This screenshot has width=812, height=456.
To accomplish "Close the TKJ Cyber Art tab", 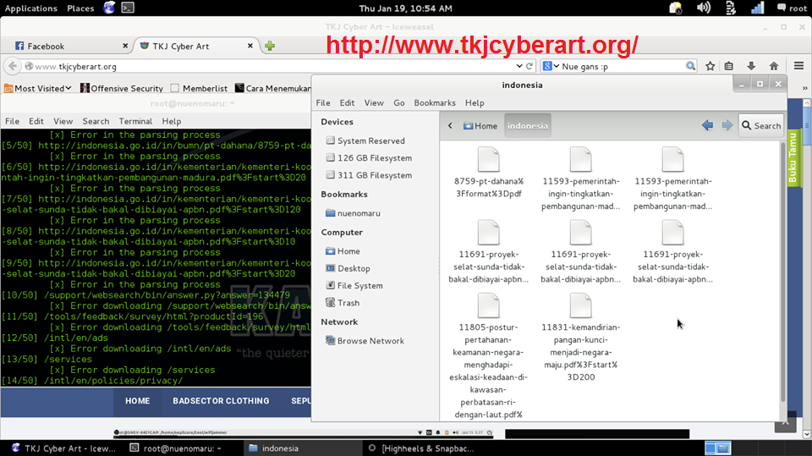I will tap(250, 47).
